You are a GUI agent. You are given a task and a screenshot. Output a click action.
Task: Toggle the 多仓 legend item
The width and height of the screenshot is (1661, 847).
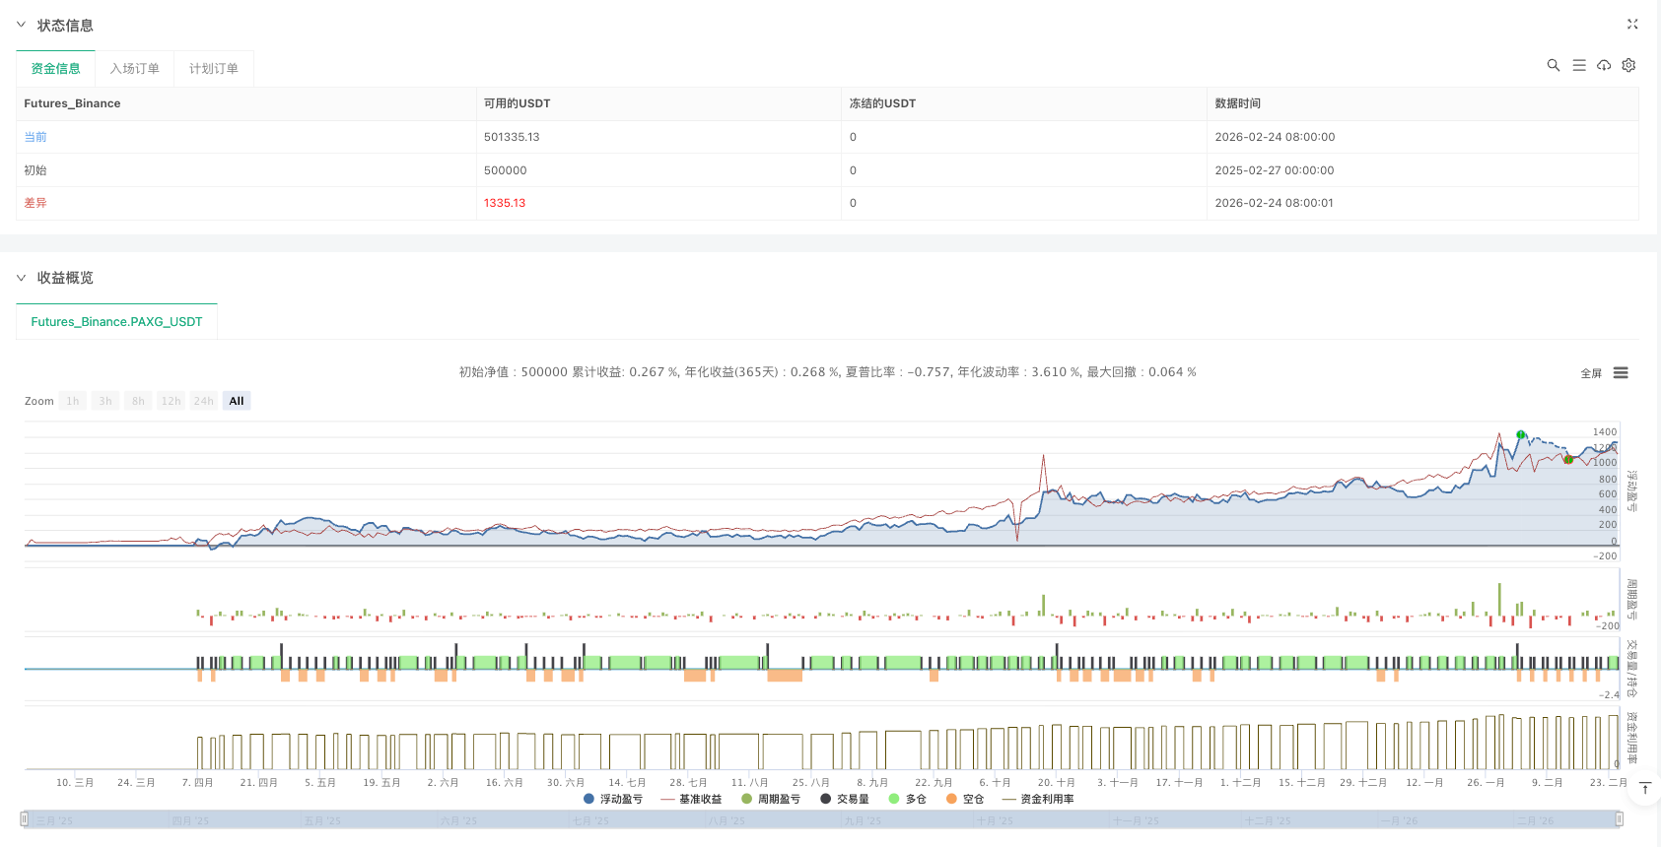click(907, 799)
